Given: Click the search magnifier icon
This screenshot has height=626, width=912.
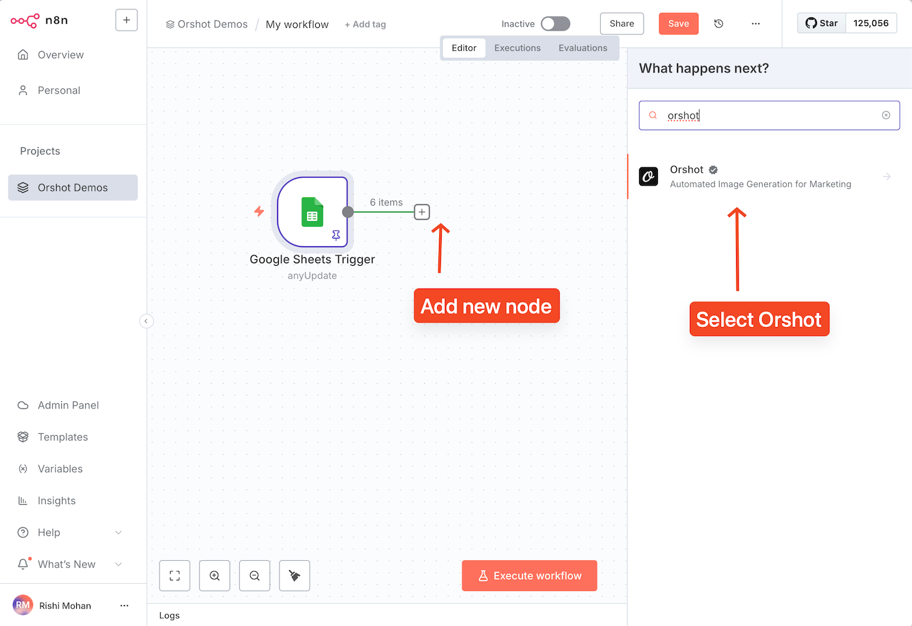Looking at the screenshot, I should click(653, 115).
